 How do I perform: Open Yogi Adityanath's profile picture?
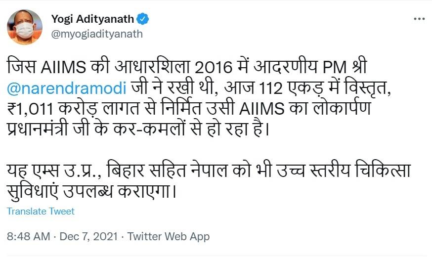[x=24, y=27]
